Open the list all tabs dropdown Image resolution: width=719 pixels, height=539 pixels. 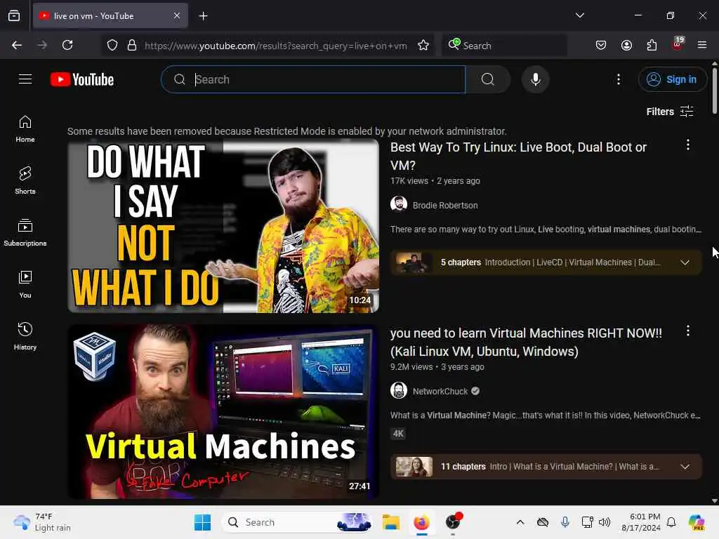pyautogui.click(x=579, y=15)
